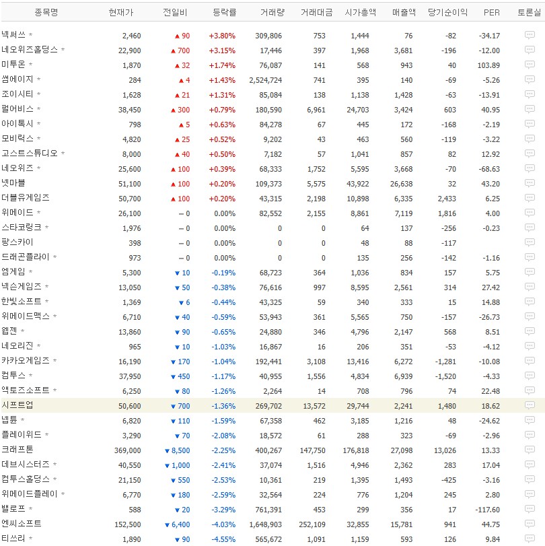Open the 시프트업 row discussion icon

click(530, 405)
